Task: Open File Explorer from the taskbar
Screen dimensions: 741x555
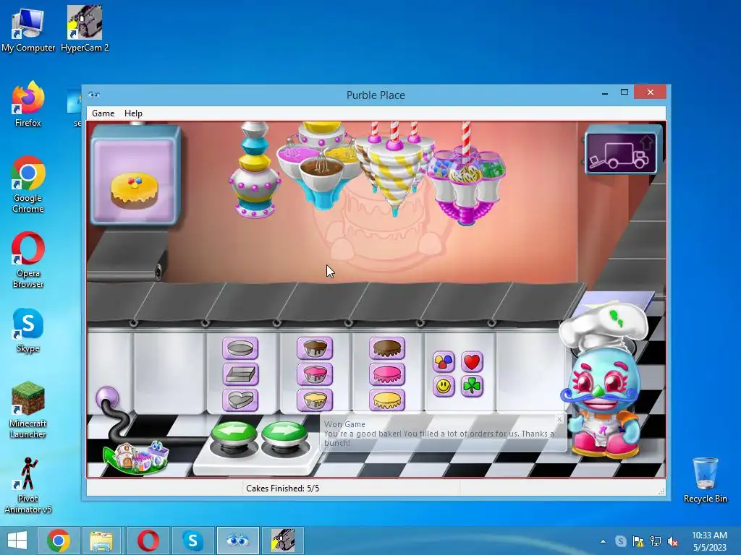Action: (x=101, y=541)
